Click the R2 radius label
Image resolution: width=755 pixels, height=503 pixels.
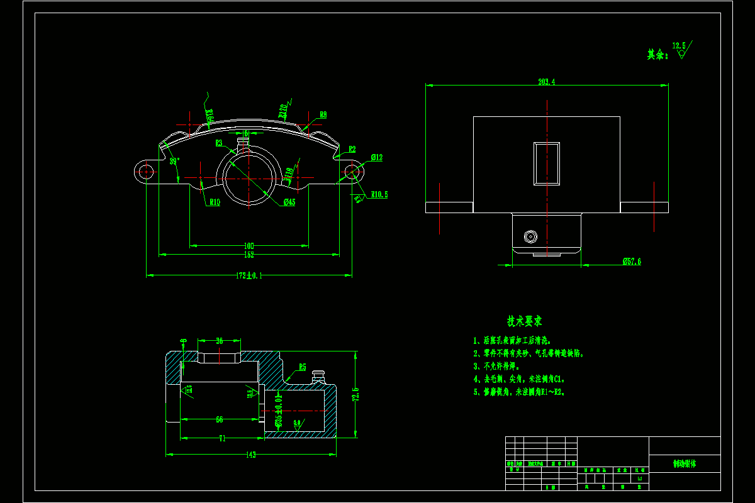click(352, 150)
